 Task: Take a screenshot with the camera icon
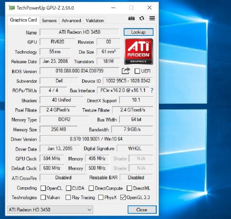131,19
